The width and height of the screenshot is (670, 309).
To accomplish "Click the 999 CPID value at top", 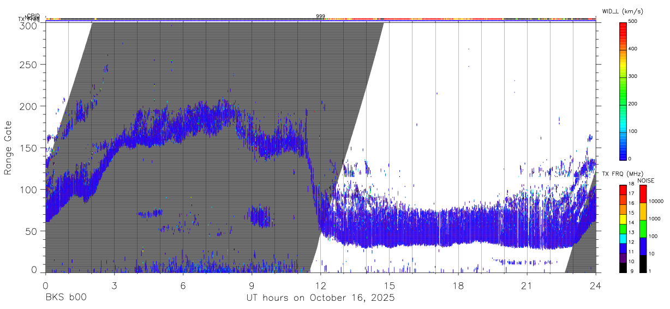I will [x=320, y=16].
